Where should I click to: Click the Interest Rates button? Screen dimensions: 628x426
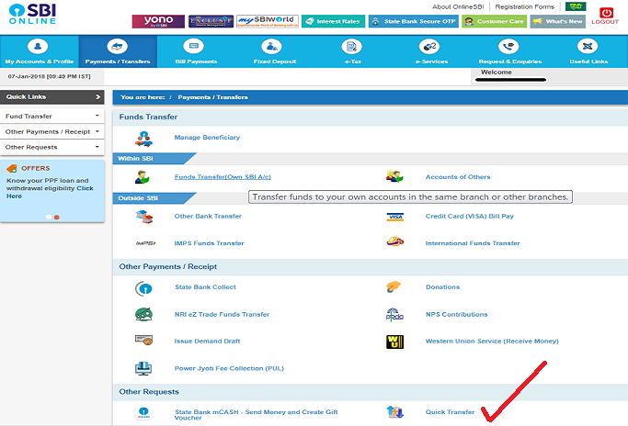coord(333,21)
